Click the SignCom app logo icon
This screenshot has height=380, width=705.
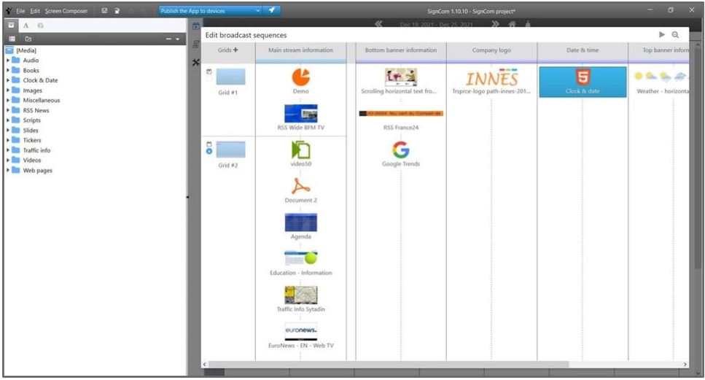click(x=9, y=11)
